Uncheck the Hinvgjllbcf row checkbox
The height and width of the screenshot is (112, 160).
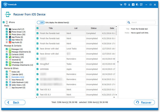pyautogui.click(x=38, y=64)
